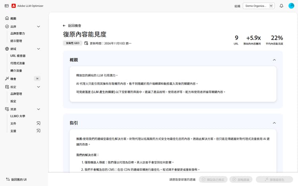The width and height of the screenshot is (298, 186).
Task: Open the 支援 external link
Action: [x=13, y=131]
